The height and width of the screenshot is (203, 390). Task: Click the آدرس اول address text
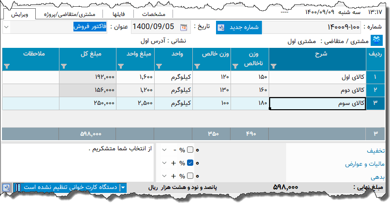click(153, 41)
